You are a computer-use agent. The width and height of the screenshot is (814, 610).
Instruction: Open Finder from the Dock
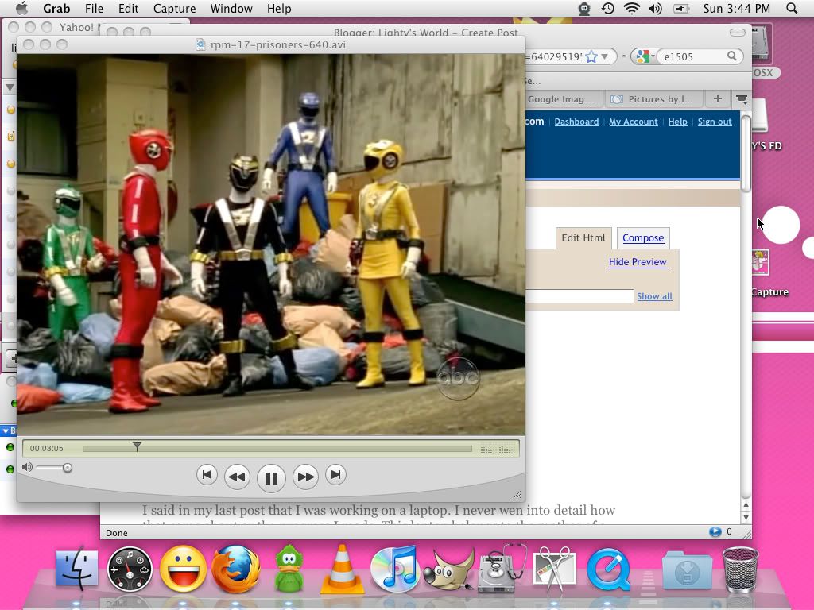pyautogui.click(x=77, y=569)
